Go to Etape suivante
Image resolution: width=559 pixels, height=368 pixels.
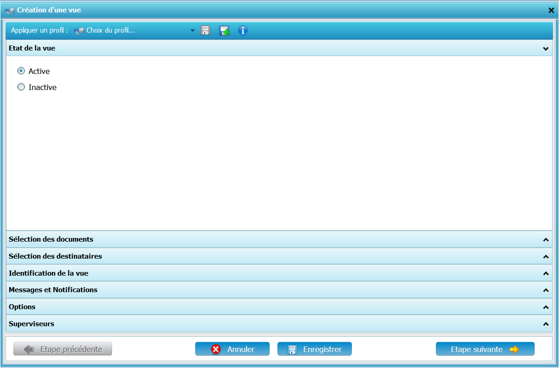[x=485, y=349]
